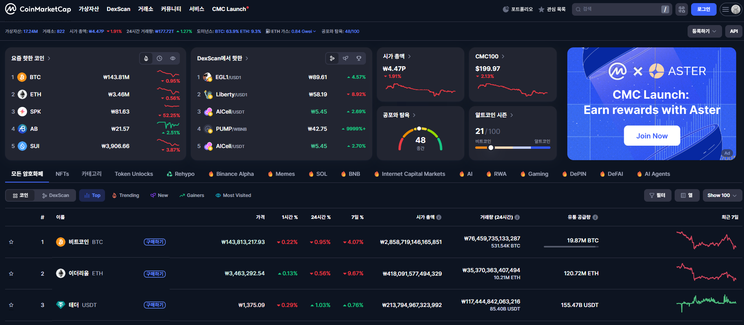Click the altcoin season slider handle

point(491,148)
